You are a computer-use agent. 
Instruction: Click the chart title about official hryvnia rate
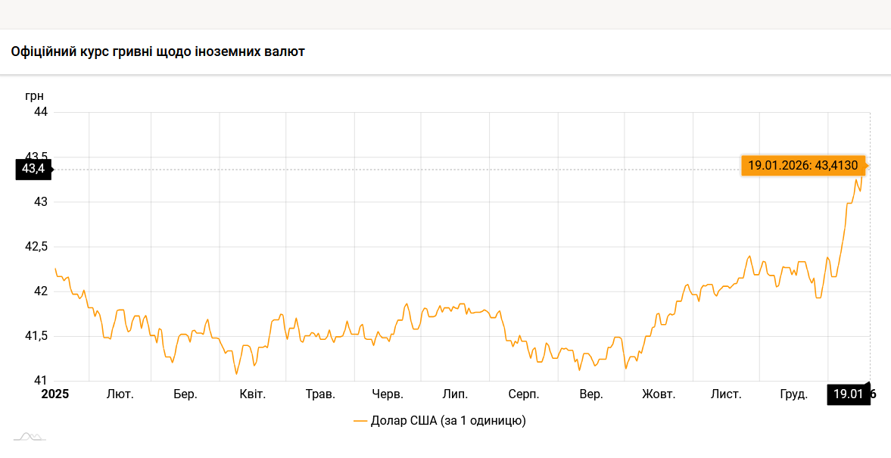pos(158,51)
